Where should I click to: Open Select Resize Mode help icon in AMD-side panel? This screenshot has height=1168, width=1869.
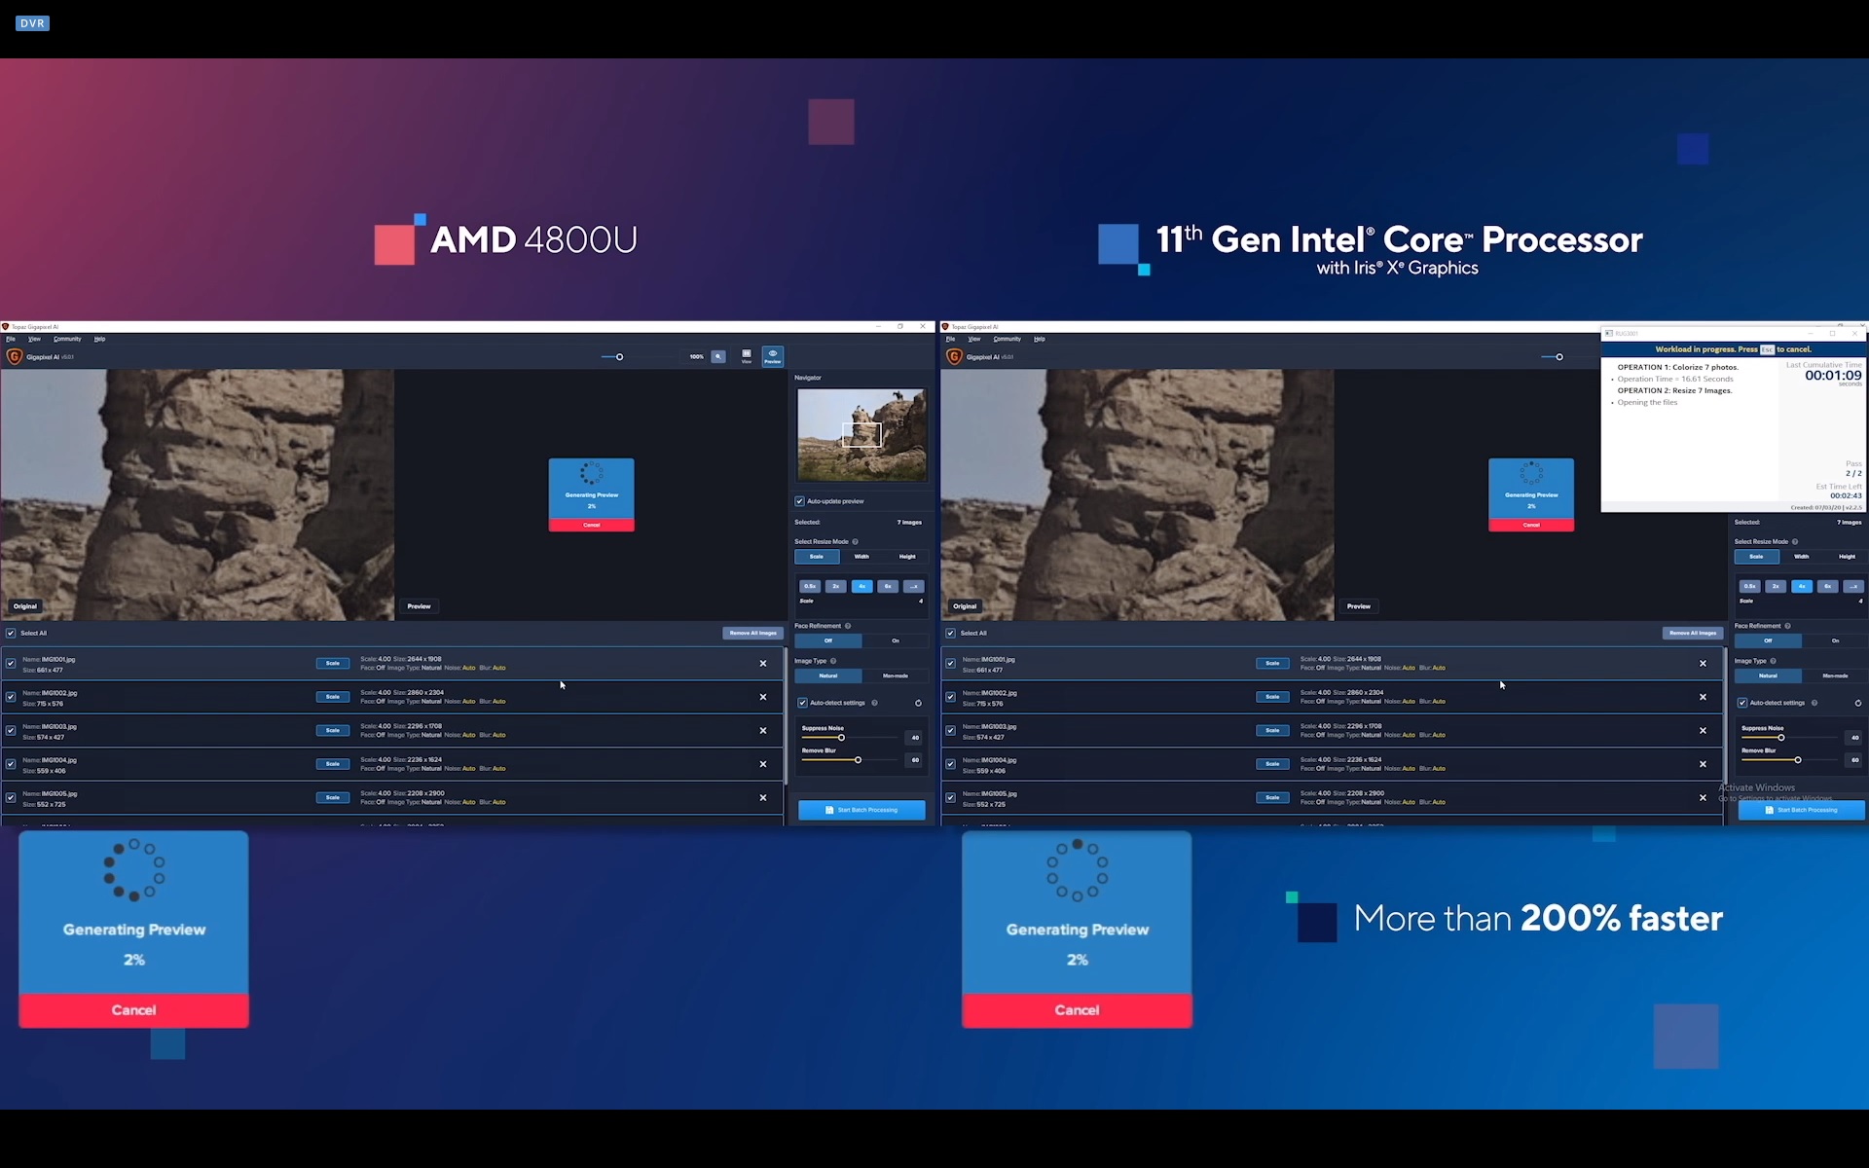coord(856,541)
